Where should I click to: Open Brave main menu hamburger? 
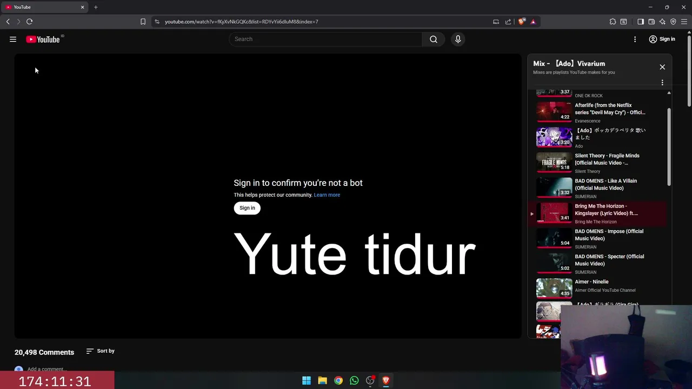tap(684, 22)
